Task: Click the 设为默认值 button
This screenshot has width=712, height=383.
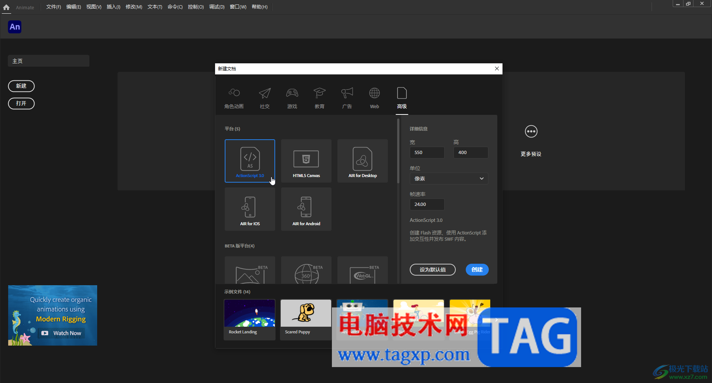Action: (432, 270)
